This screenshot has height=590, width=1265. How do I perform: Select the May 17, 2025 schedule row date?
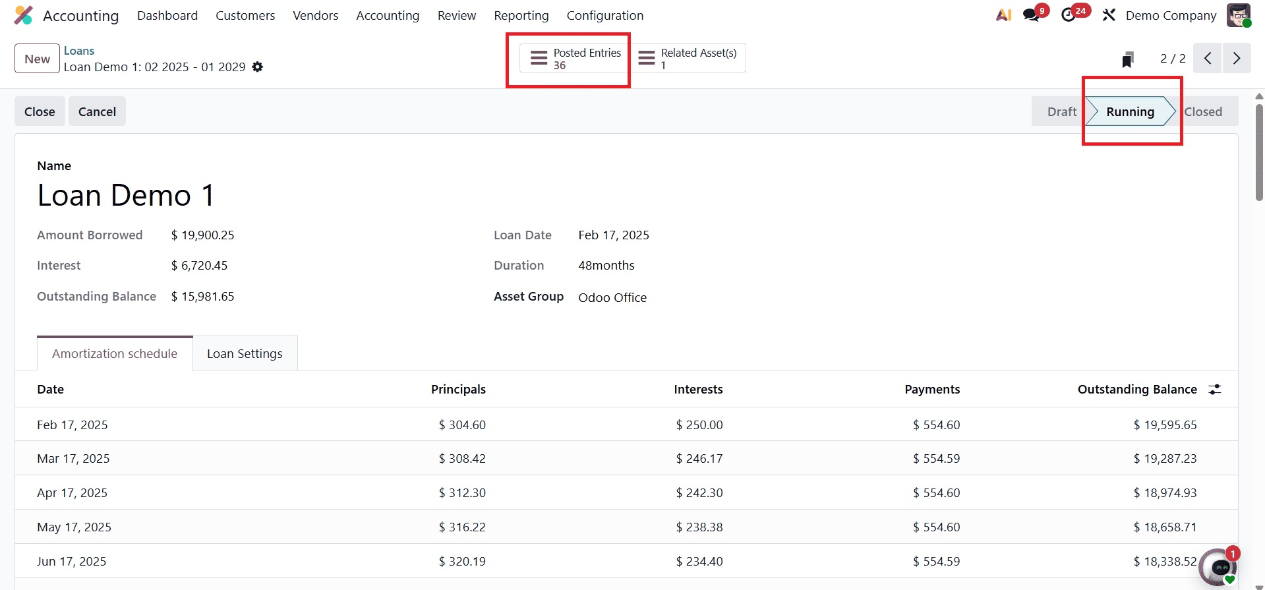pos(74,527)
